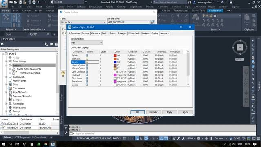Open the Civil 3D workspace dropdown
The height and width of the screenshot is (147, 261).
pyautogui.click(x=68, y=2)
